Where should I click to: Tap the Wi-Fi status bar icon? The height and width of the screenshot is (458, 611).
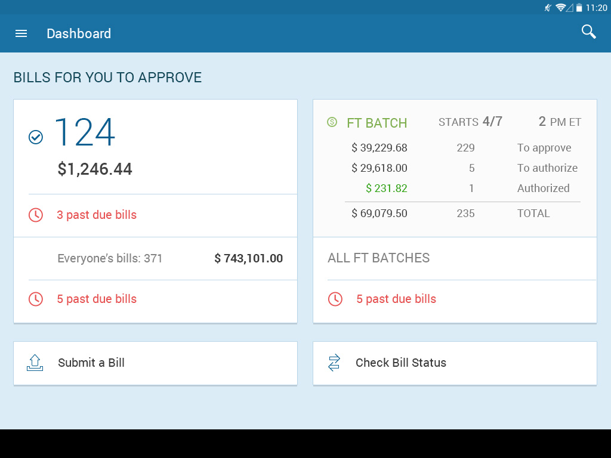[x=560, y=8]
